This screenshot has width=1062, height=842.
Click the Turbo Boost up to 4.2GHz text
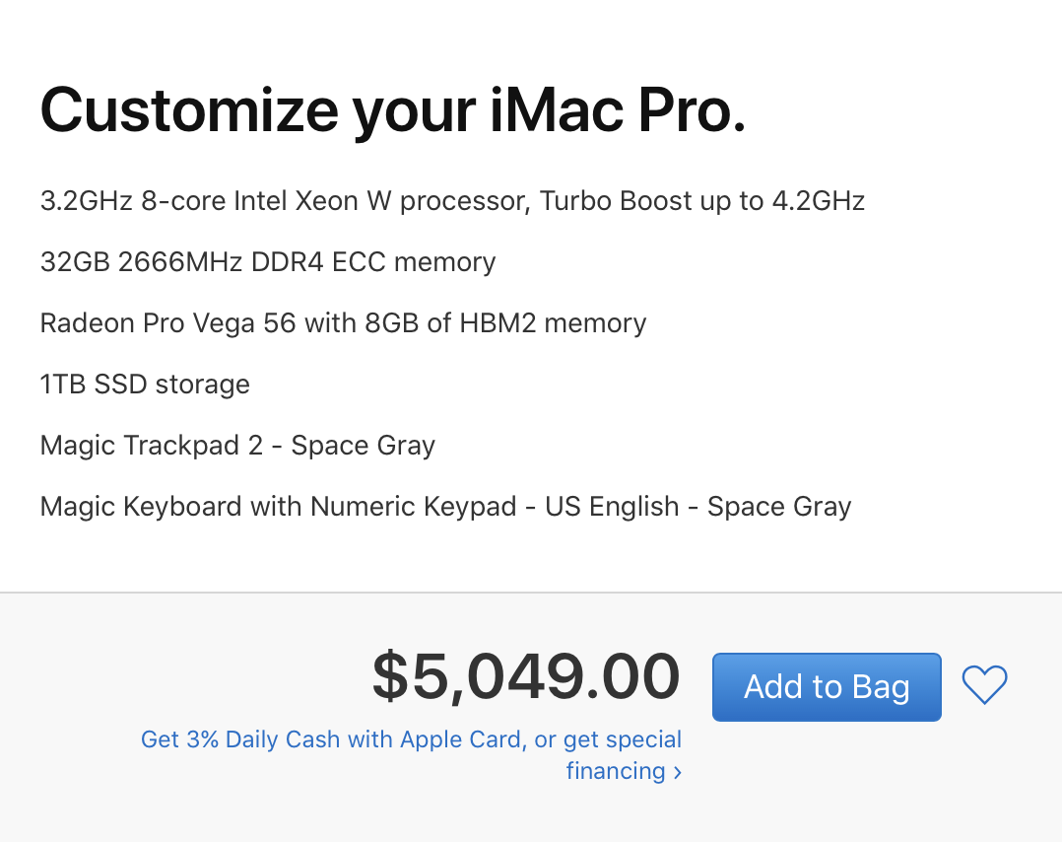point(701,201)
